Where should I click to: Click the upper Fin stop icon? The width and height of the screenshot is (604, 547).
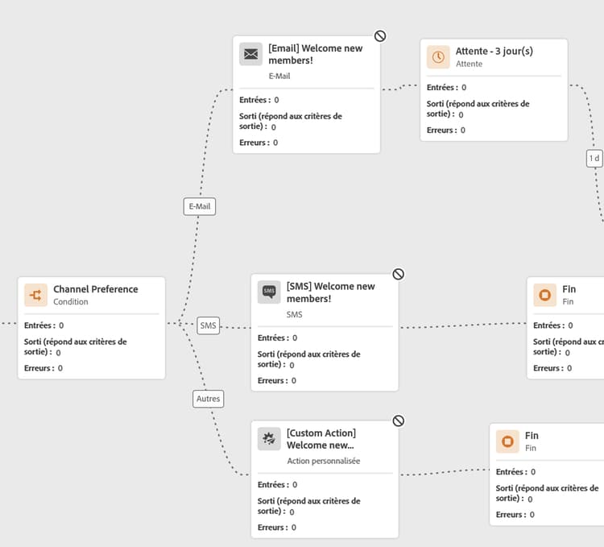point(545,295)
